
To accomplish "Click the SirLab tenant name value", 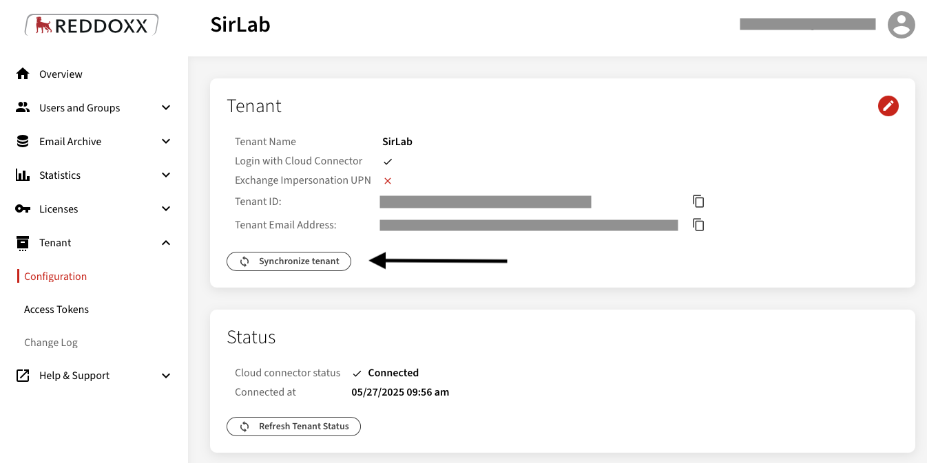I will 397,142.
